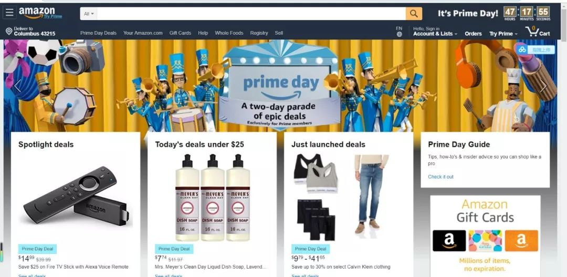Click the blue cloud upload extension badge
567x277 pixels.
pyautogui.click(x=536, y=49)
